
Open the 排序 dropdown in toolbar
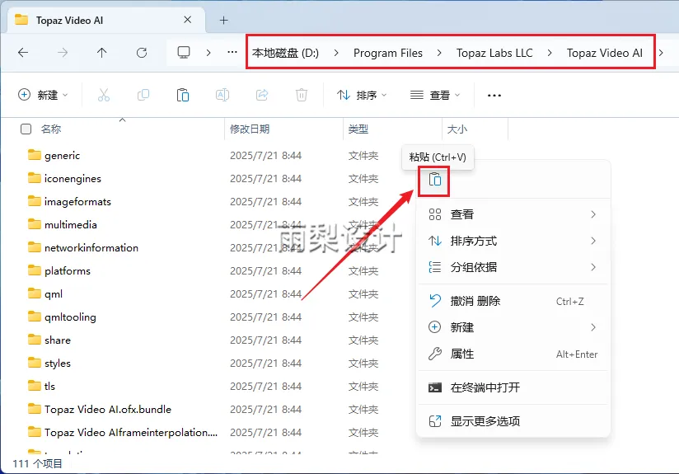[x=362, y=95]
